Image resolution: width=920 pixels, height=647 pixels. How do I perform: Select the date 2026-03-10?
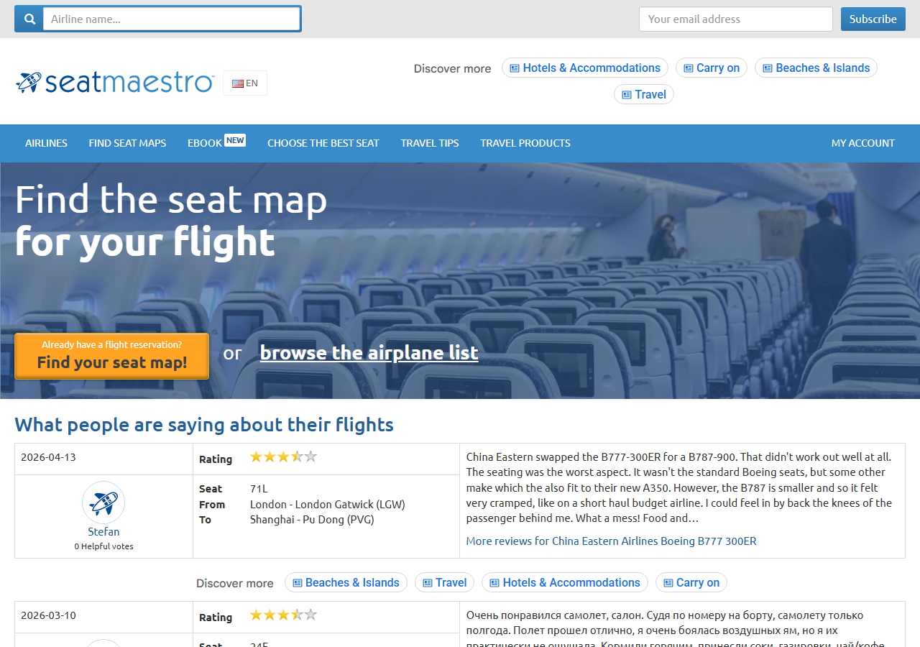coord(48,615)
